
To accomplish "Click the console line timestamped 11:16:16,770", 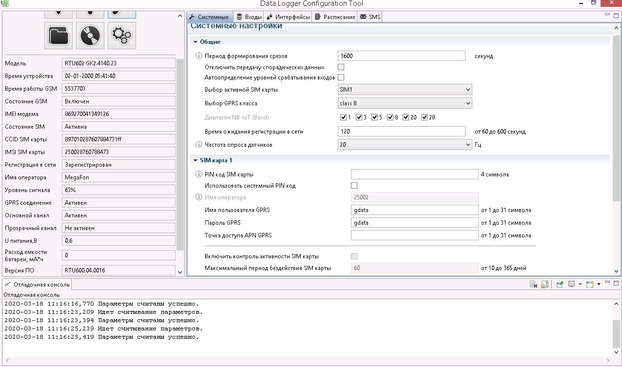I will click(101, 304).
